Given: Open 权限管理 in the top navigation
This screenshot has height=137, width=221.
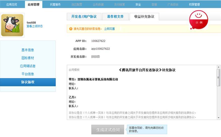Looking at the screenshot, I should (x=194, y=5).
